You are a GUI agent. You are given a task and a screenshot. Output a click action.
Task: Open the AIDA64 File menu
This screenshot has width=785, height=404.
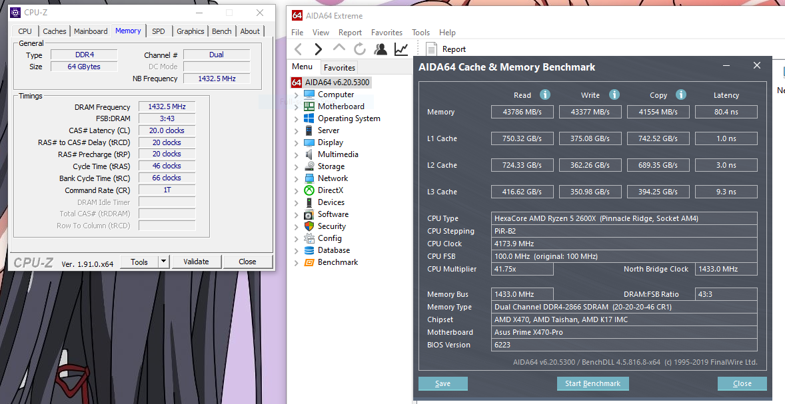coord(297,33)
